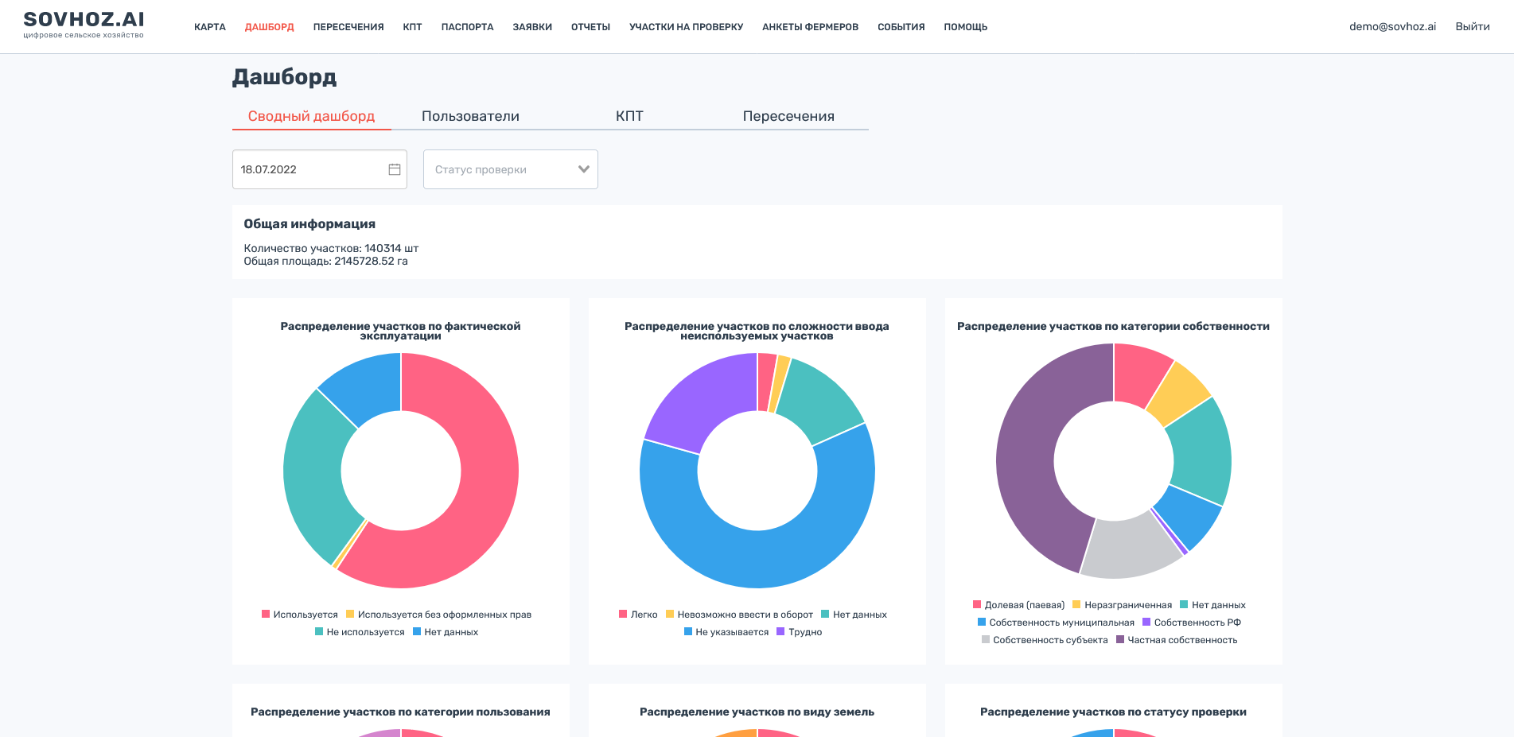Toggle Не используется legend entry
The image size is (1514, 737).
(x=360, y=632)
